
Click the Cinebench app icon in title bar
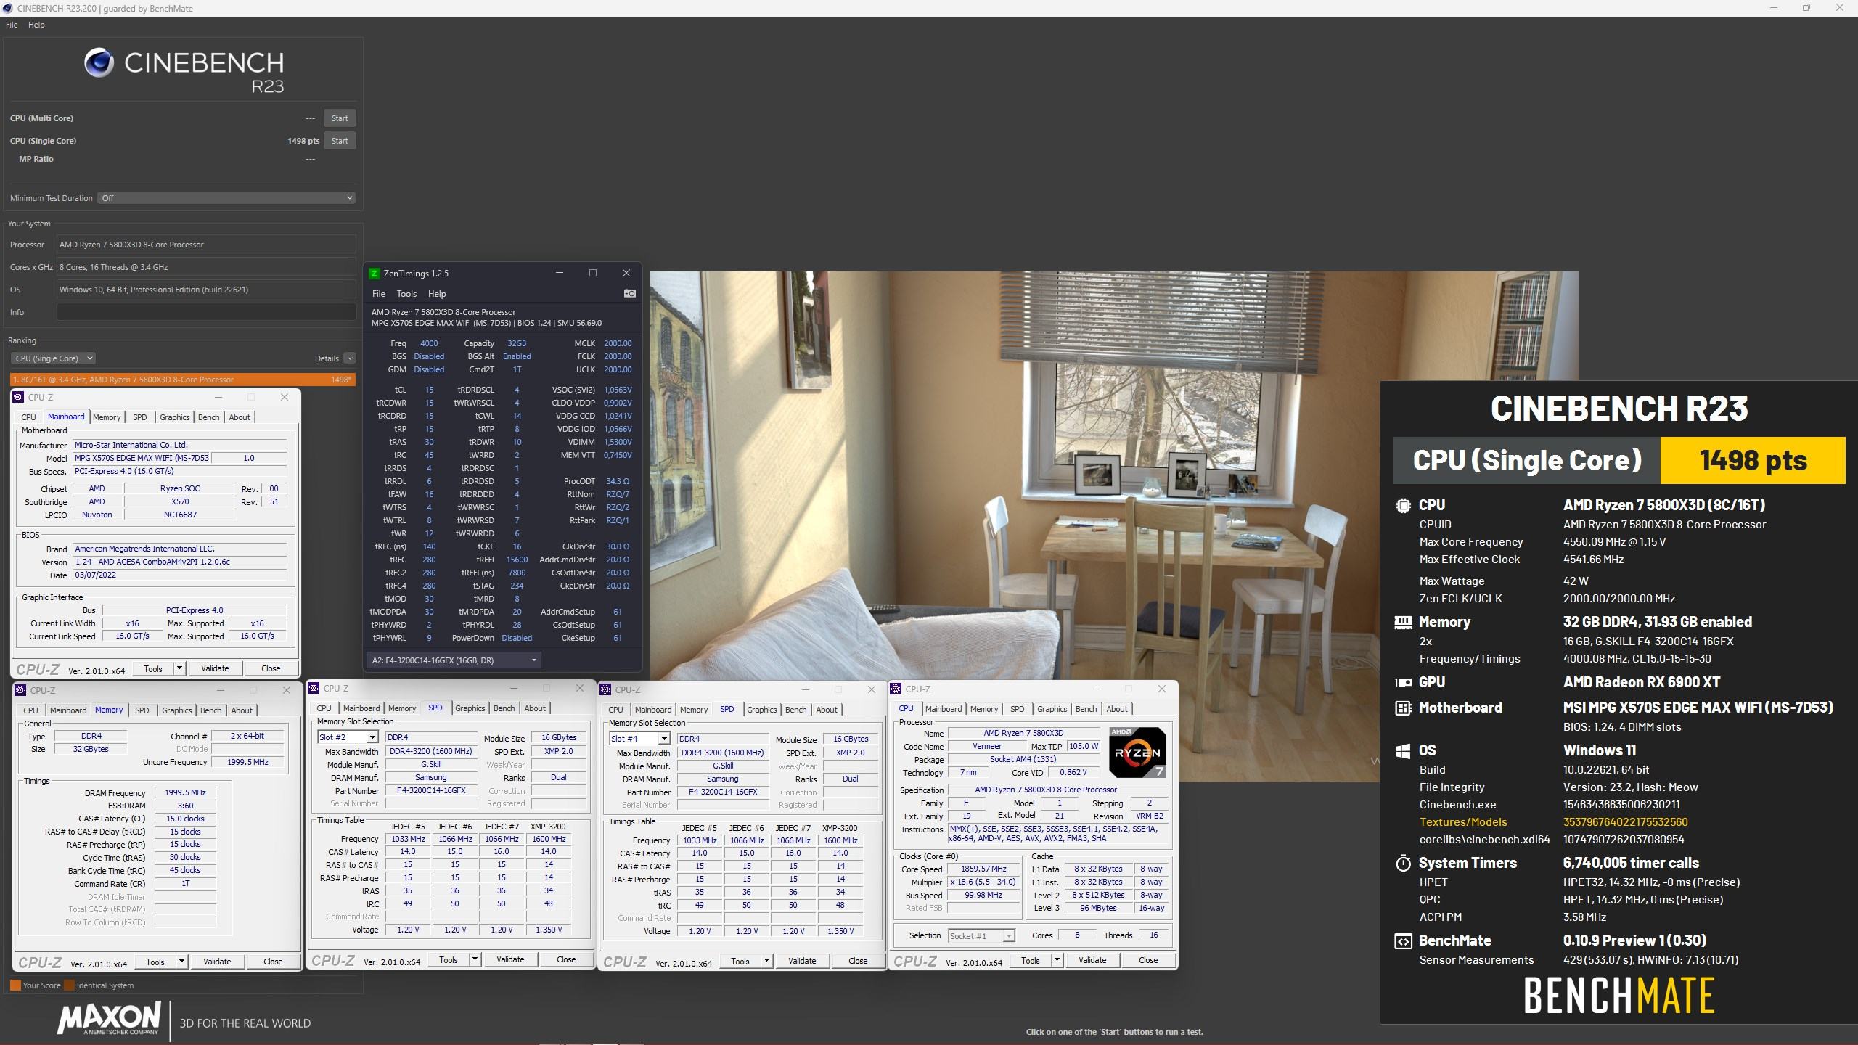click(8, 8)
